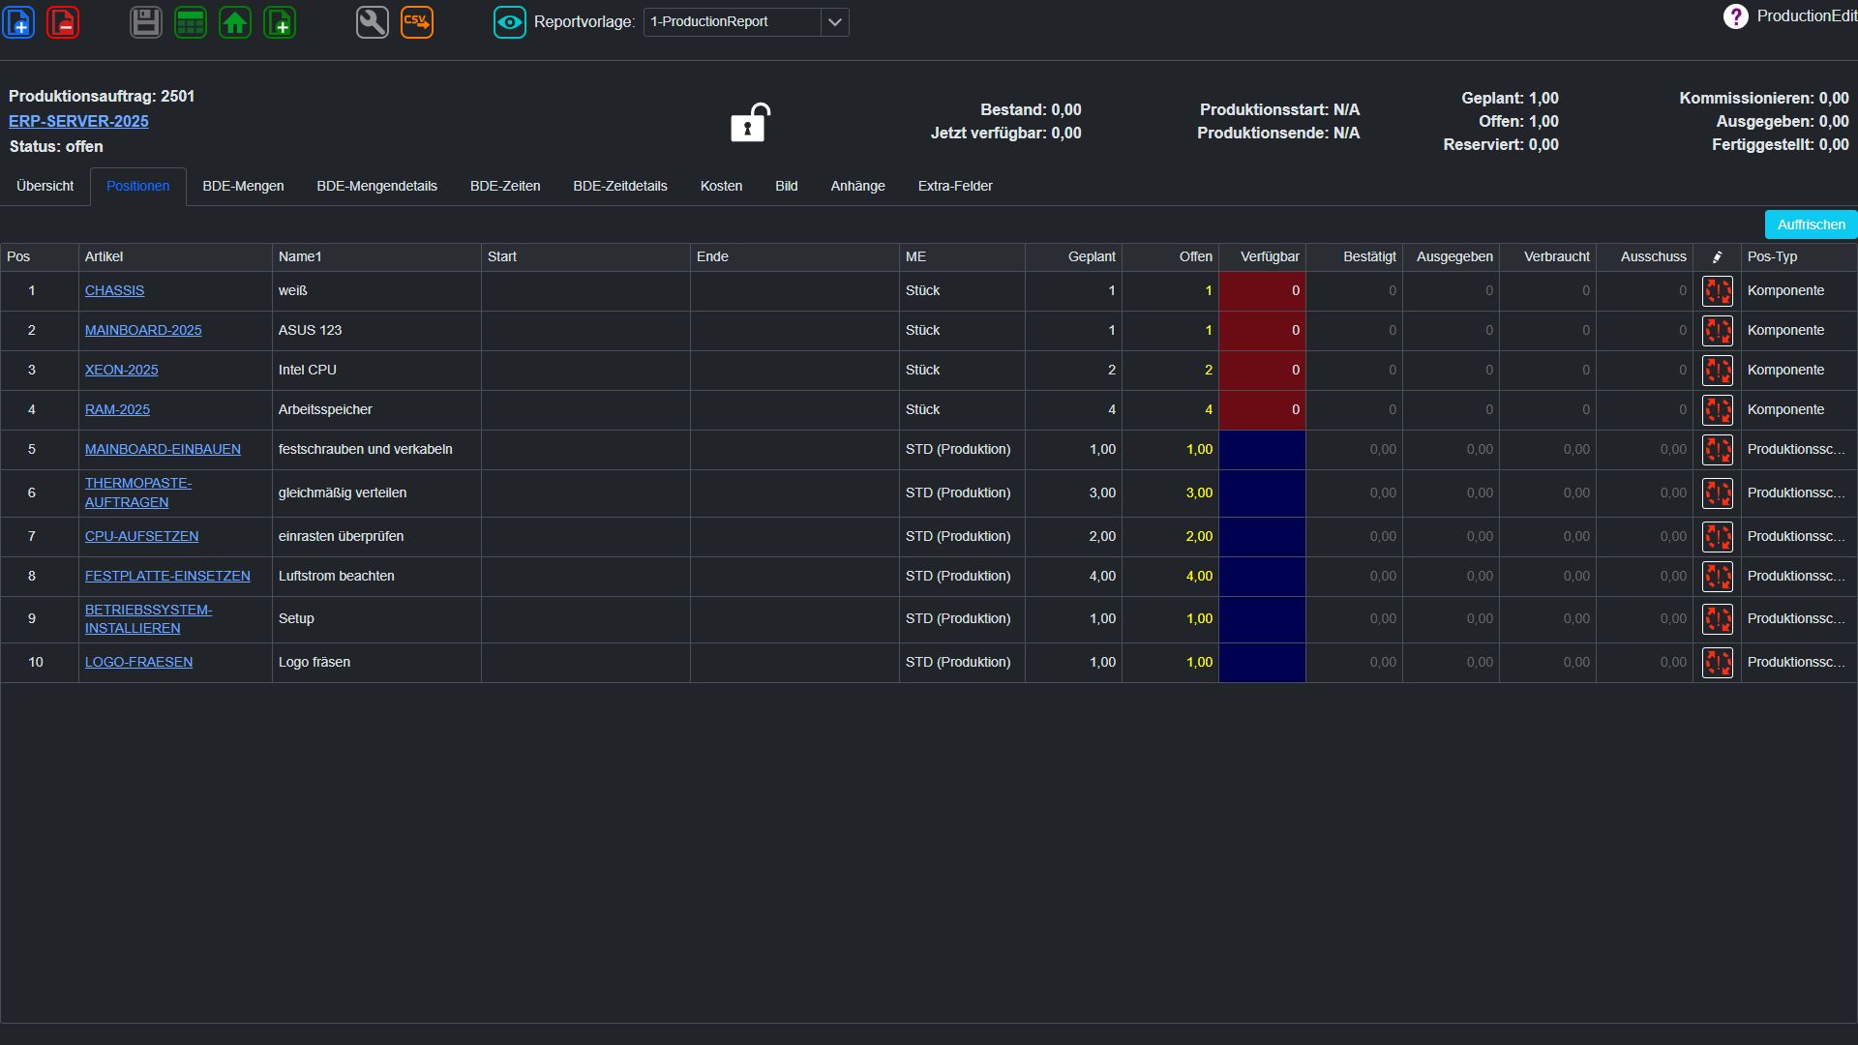
Task: Click the red delete document icon
Action: click(63, 21)
